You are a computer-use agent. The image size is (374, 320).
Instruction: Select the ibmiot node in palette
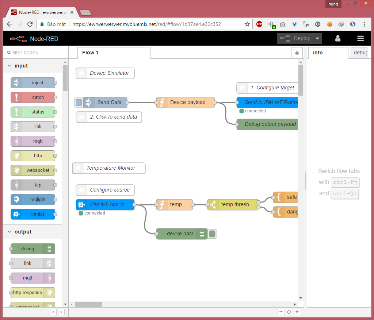coord(33,214)
